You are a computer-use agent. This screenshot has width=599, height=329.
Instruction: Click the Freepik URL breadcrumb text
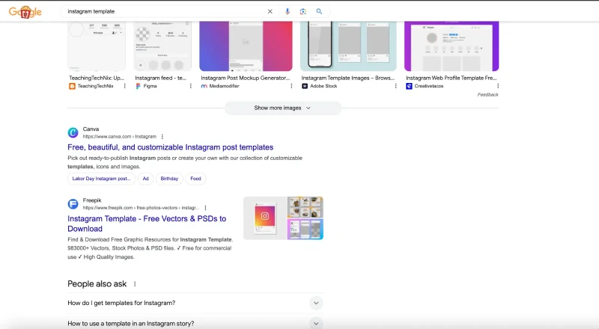click(141, 208)
